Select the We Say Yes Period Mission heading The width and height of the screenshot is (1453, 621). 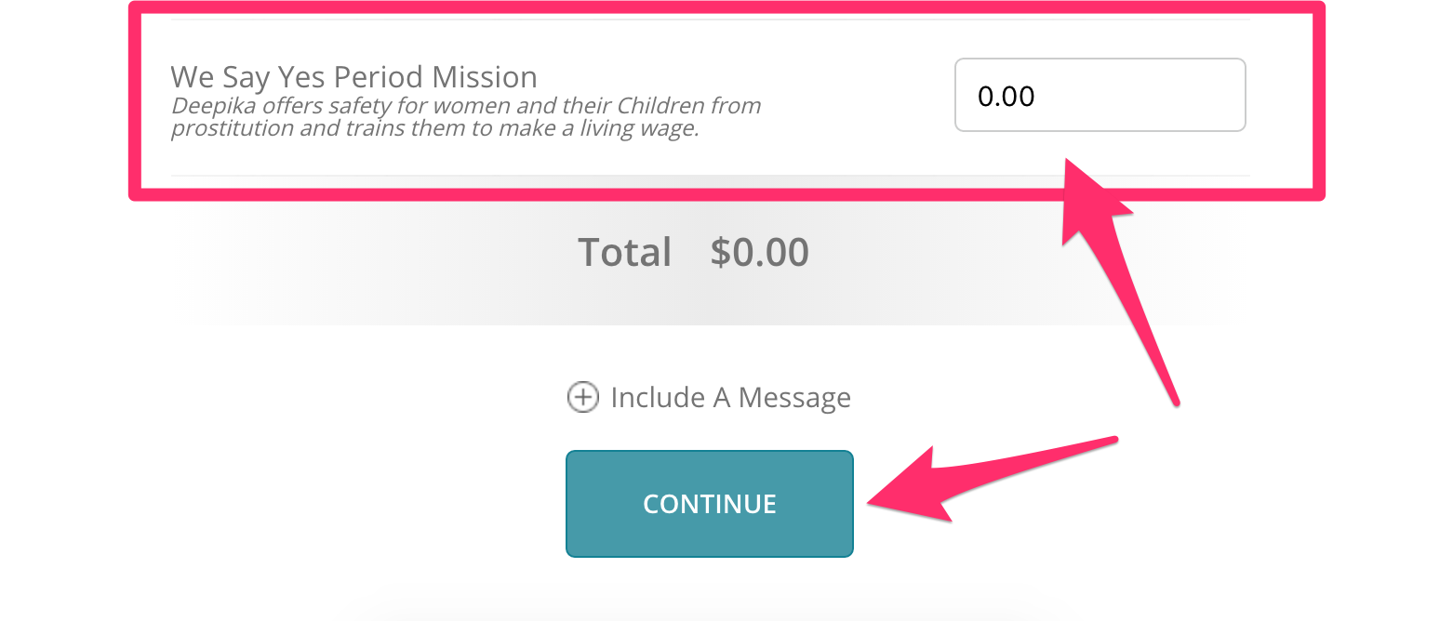353,76
